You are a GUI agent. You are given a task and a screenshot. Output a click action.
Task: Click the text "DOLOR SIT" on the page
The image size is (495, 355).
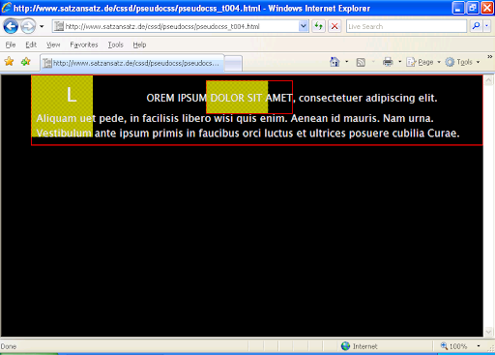(x=236, y=98)
